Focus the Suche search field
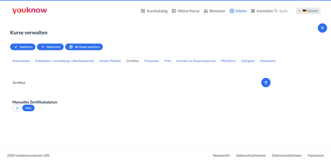 point(283,11)
